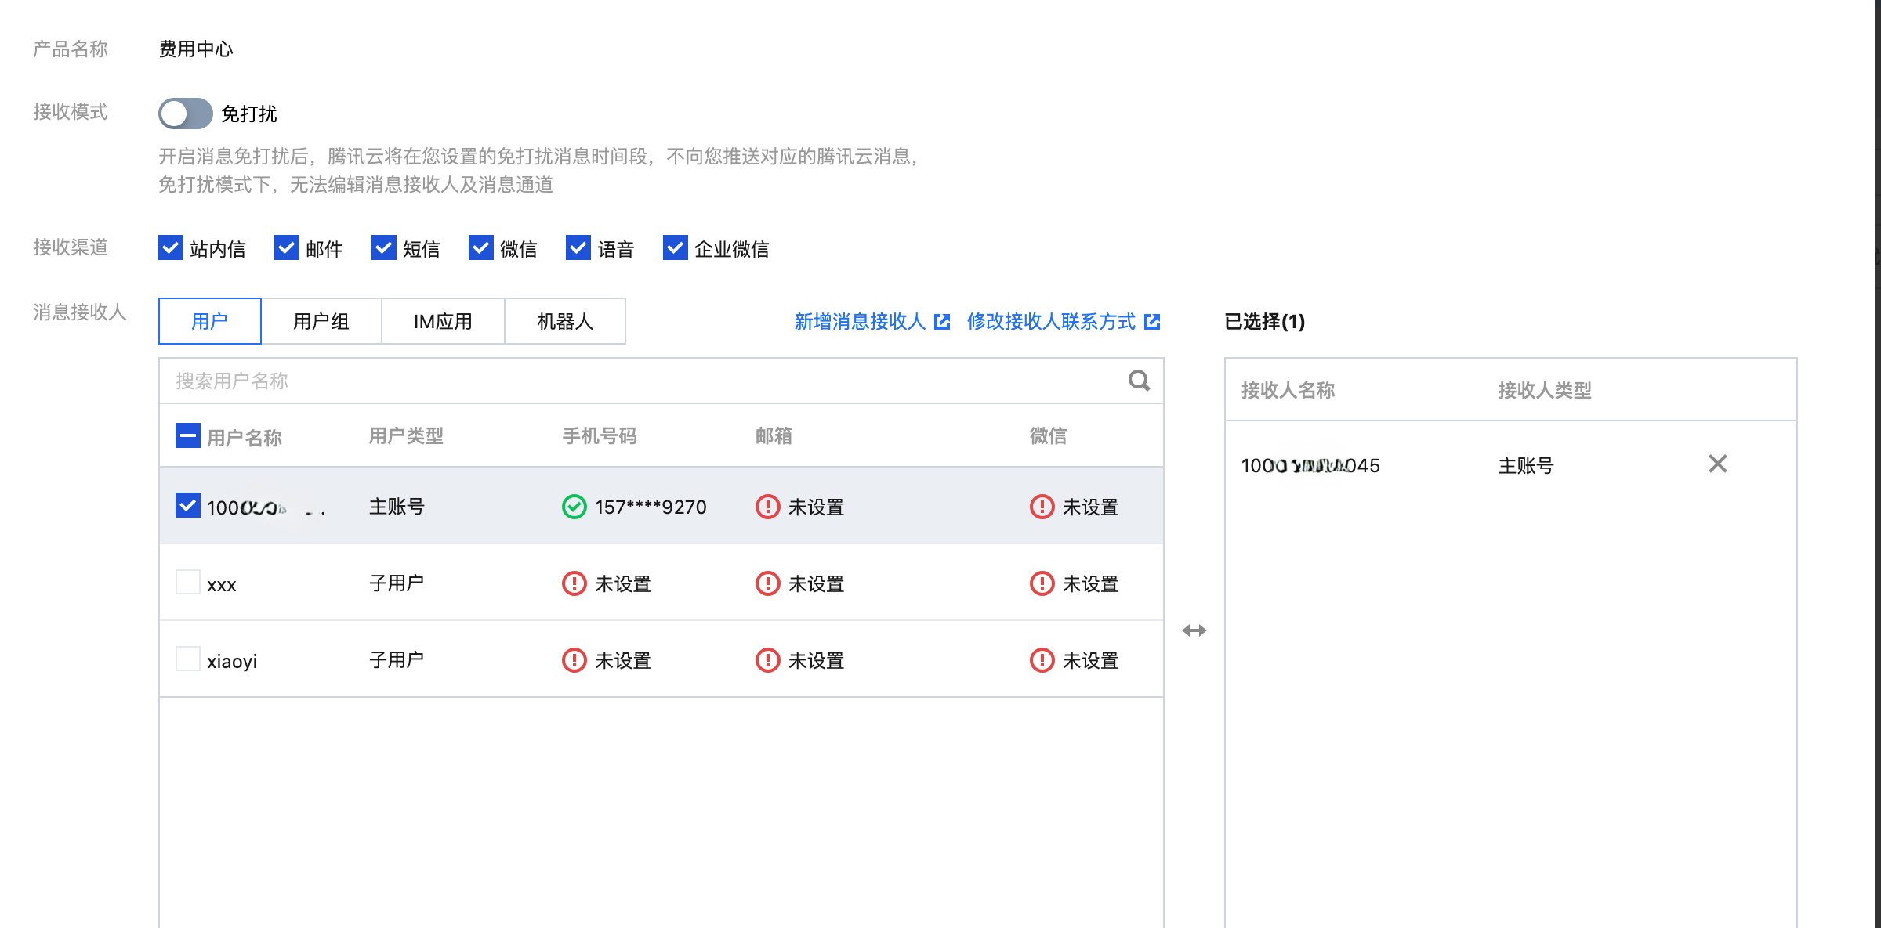Click verified phone checkmark icon for 主账号
Viewport: 1881px width, 928px height.
tap(574, 507)
